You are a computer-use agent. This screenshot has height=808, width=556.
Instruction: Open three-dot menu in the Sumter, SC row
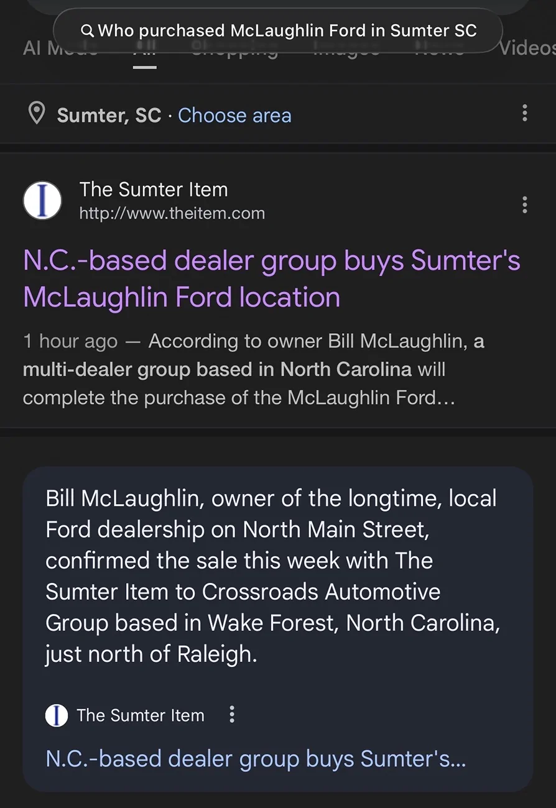coord(525,113)
